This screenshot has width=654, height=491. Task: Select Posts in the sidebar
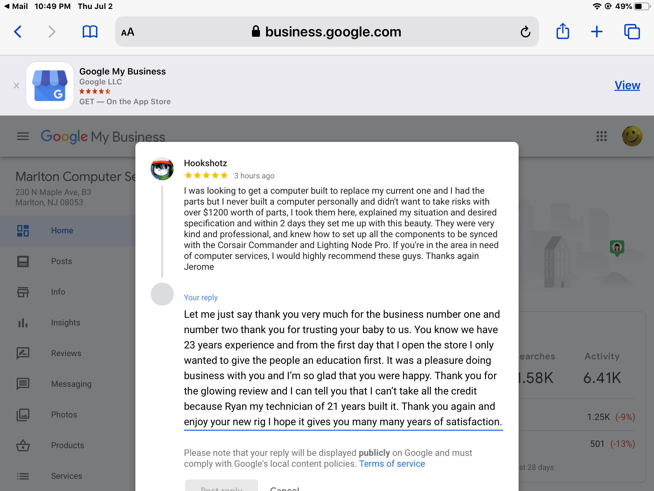click(61, 261)
